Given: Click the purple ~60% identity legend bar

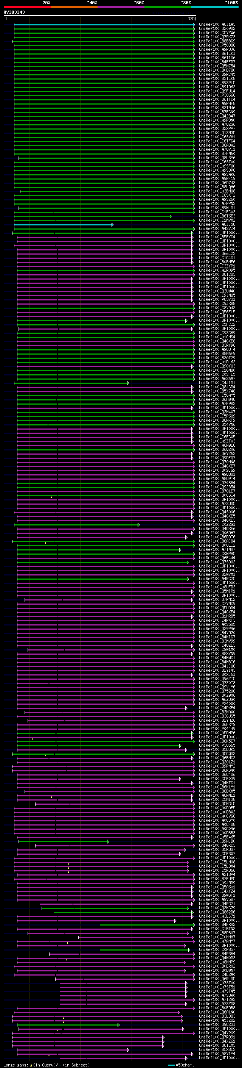Looking at the screenshot, I should pyautogui.click(x=121, y=7).
